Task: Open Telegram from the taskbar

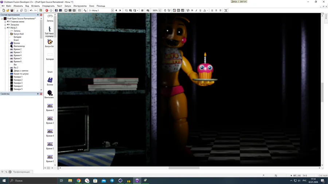Action: 112,181
